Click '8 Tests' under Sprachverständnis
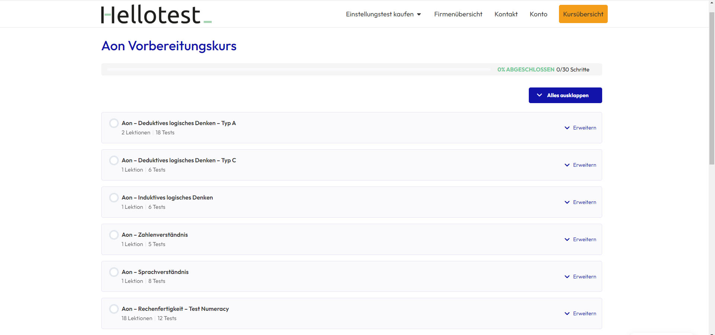The height and width of the screenshot is (335, 715). [x=157, y=281]
